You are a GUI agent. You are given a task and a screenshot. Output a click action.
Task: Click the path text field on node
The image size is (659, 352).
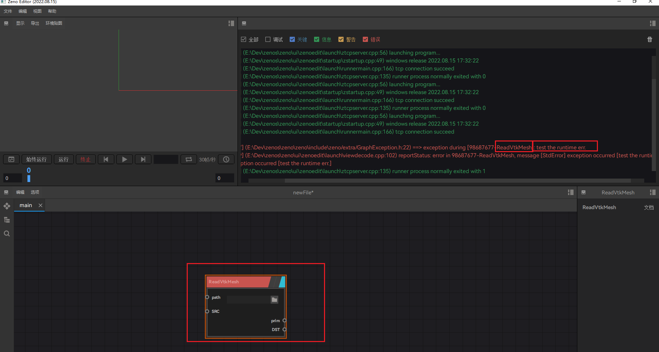point(248,300)
